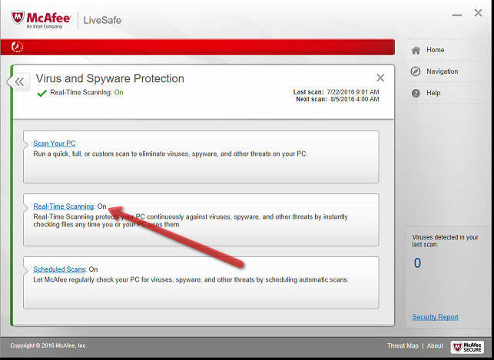Go back using the double-chevron arrow

(19, 82)
